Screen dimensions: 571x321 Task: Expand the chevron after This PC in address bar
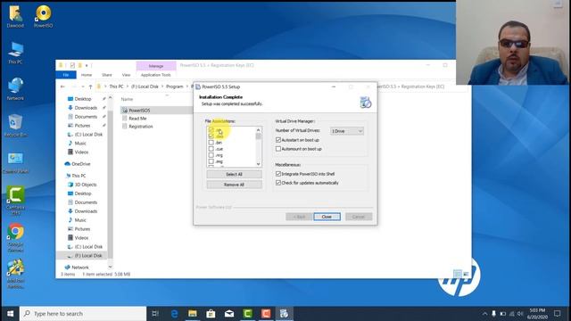click(128, 86)
